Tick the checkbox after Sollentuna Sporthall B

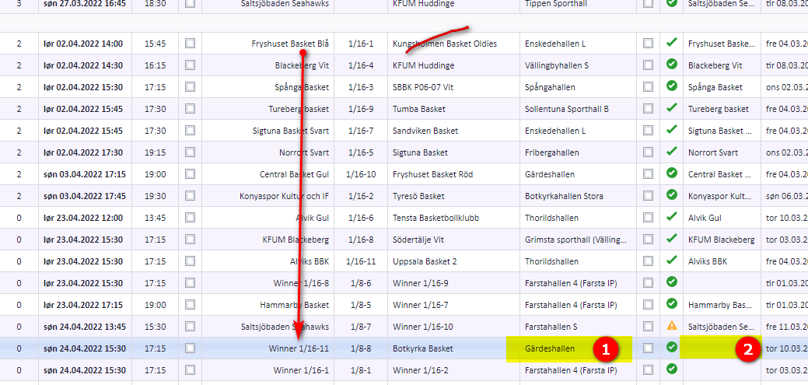[648, 109]
